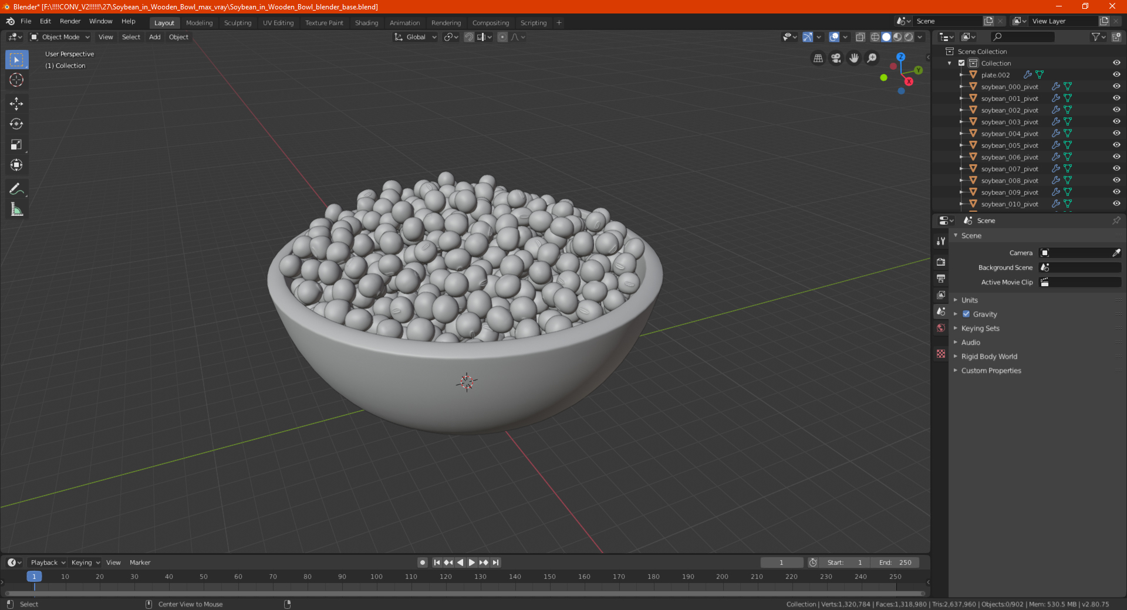1127x610 pixels.
Task: Toggle X-ray display
Action: (x=860, y=37)
